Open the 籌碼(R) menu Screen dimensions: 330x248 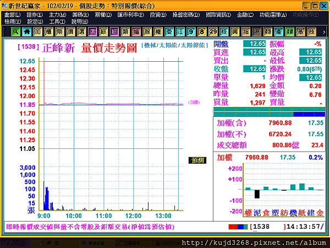click(x=80, y=15)
